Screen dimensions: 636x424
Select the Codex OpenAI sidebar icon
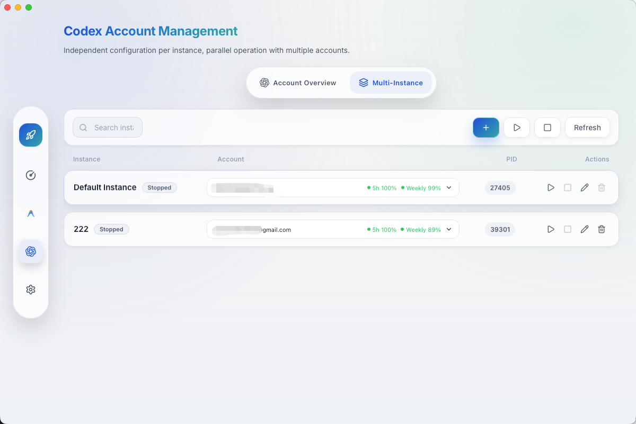[31, 251]
